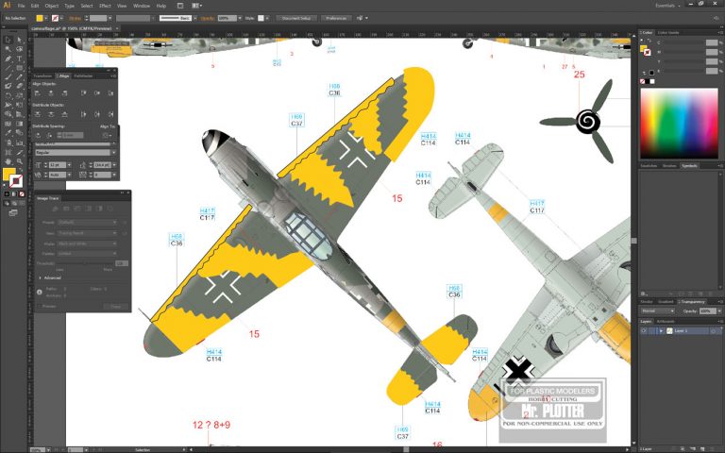Click the Horizontal Align Center icon
This screenshot has width=725, height=453.
click(51, 92)
